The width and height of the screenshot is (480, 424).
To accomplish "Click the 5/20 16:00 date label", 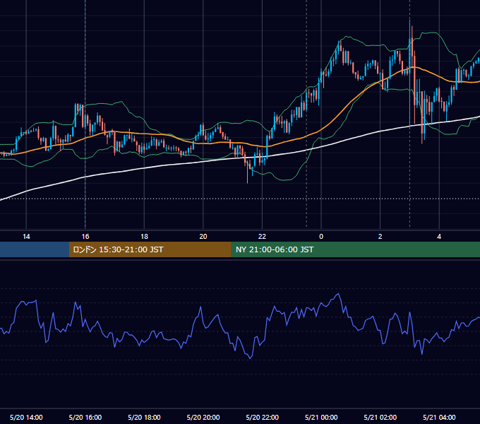I will (85, 417).
